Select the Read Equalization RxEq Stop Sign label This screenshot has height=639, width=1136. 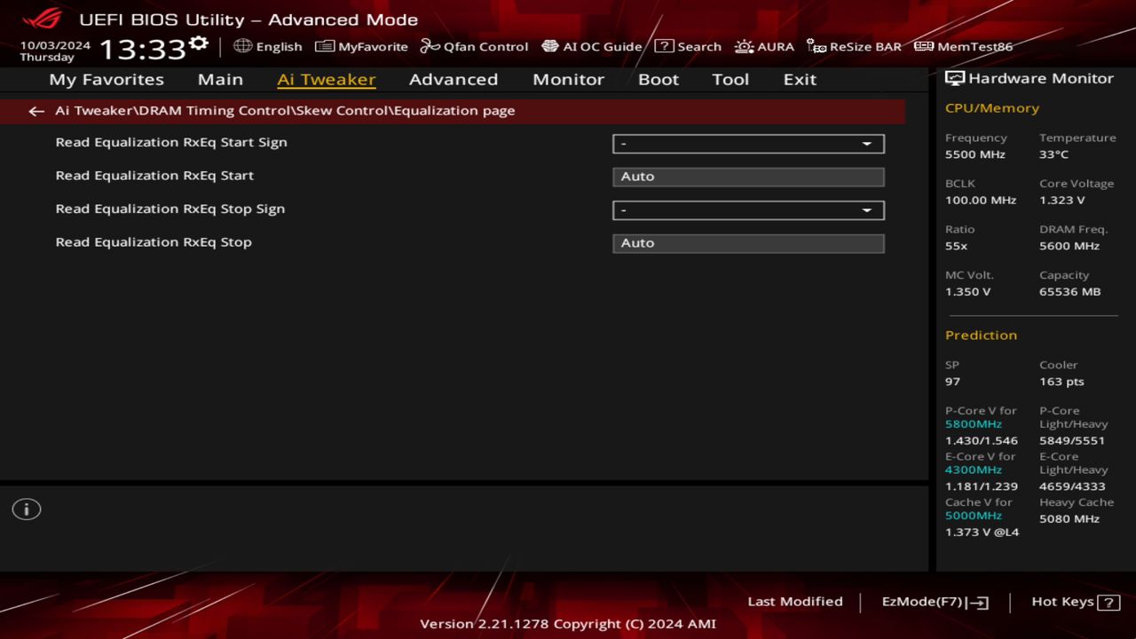coord(170,209)
